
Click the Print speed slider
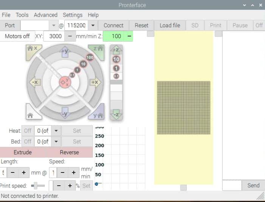pos(38,186)
